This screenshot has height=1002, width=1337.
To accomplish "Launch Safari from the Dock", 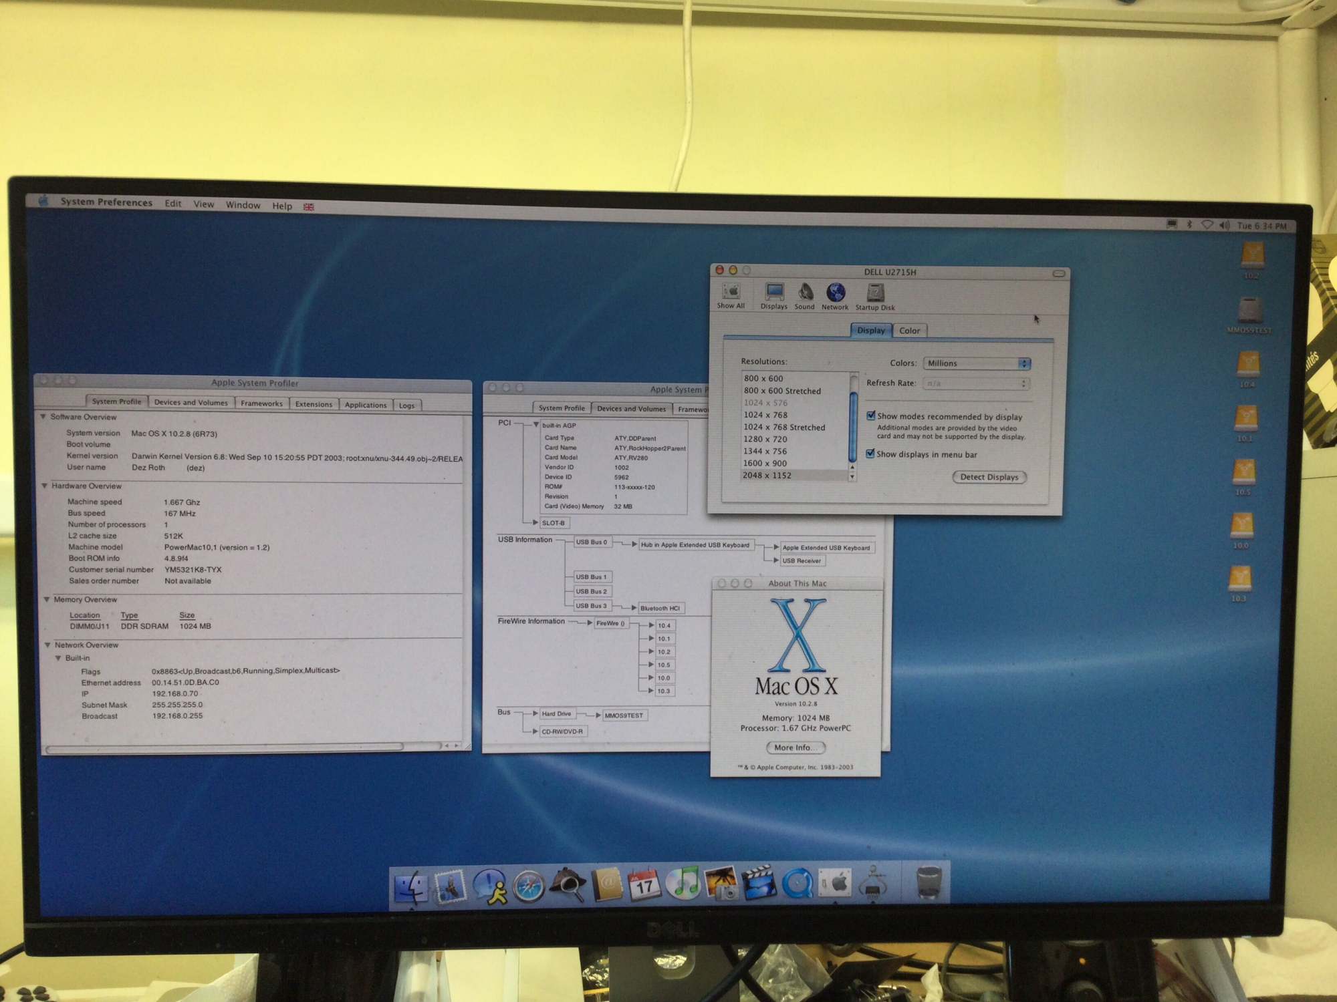I will 529,886.
